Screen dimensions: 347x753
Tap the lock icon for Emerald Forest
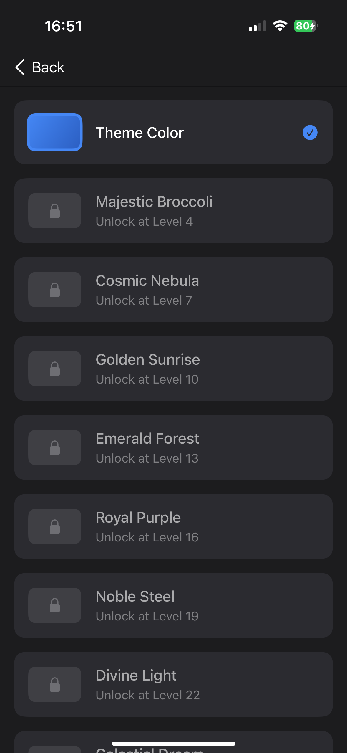click(x=55, y=447)
